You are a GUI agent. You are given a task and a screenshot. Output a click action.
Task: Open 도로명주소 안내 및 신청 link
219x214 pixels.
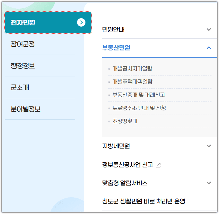point(139,108)
